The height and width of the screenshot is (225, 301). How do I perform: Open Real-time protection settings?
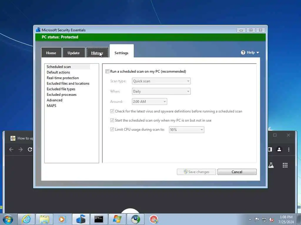63,78
